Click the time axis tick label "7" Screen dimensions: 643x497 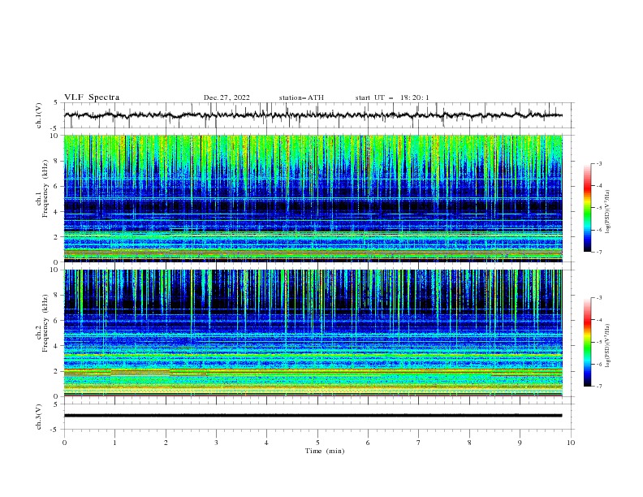[x=419, y=443]
